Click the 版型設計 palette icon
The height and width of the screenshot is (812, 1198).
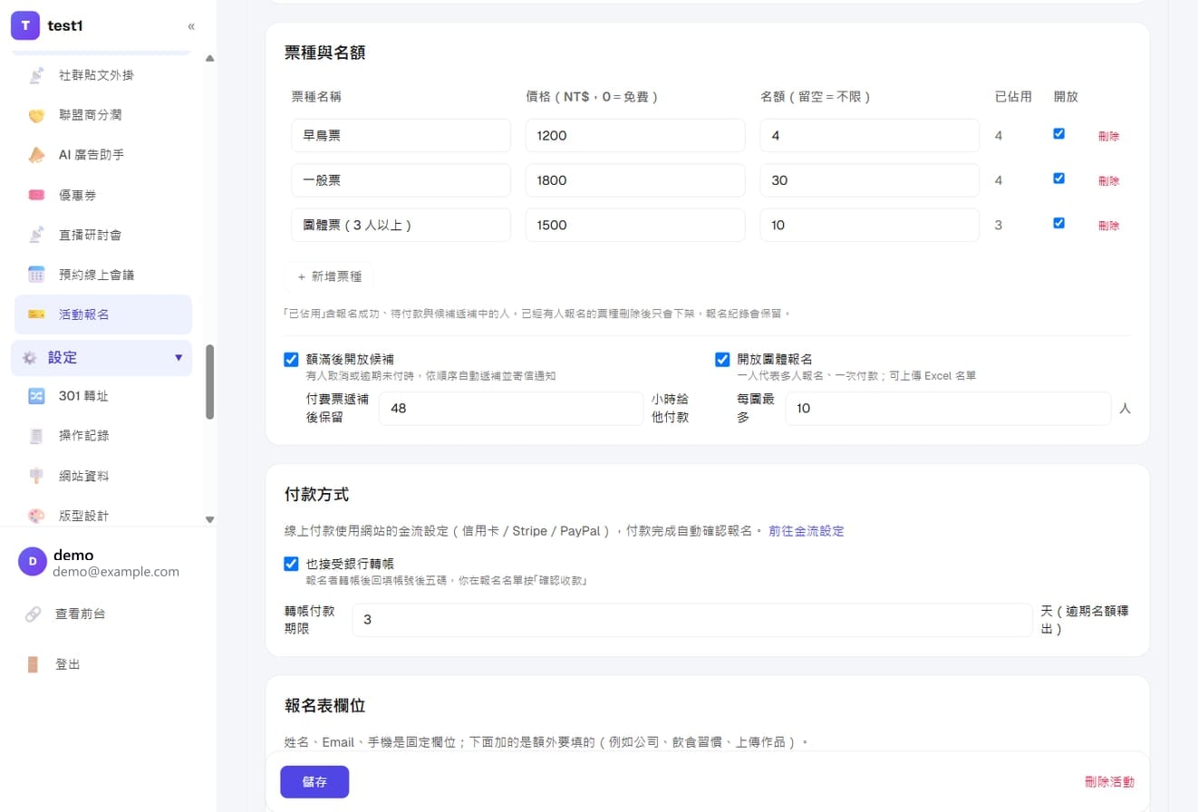[36, 516]
